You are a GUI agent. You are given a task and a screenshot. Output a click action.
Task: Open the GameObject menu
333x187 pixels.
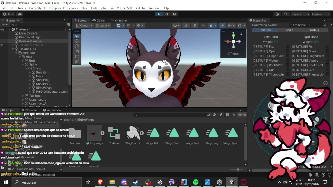coord(37,8)
